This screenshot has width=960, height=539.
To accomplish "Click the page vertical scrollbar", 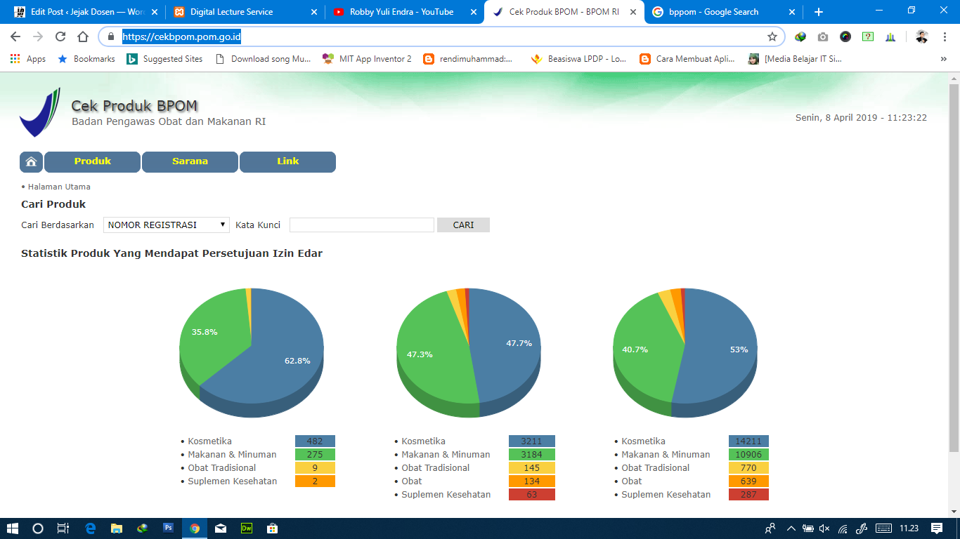I will pyautogui.click(x=954, y=267).
